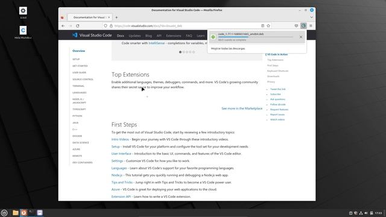Open a.out file on desktop
The width and height of the screenshot is (386, 217).
pos(23,13)
